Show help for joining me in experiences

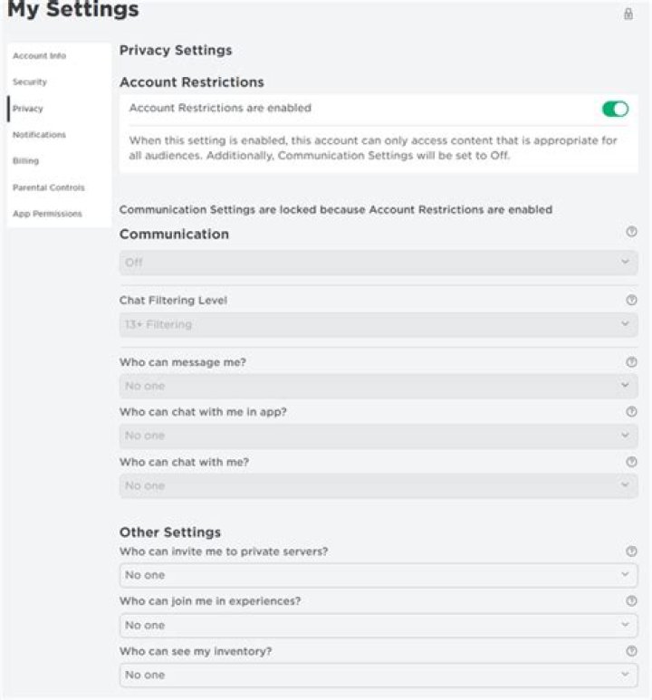pyautogui.click(x=631, y=600)
